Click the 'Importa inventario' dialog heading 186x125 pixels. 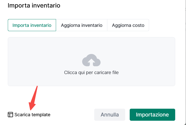pyautogui.click(x=34, y=5)
